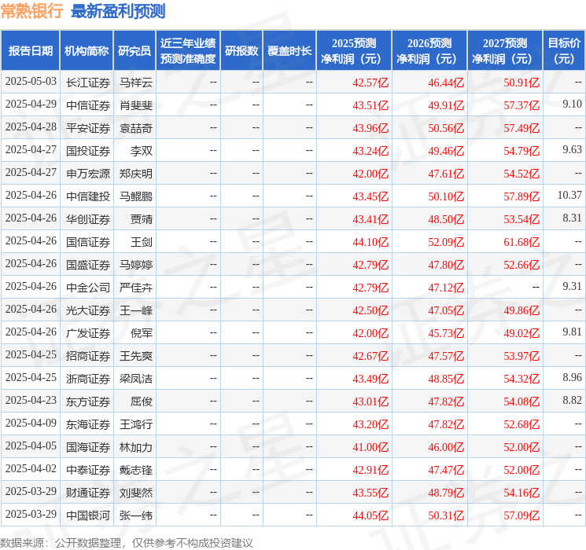
Task: Click the 数据来源 disclaimer text at bottom
Action: 127,542
